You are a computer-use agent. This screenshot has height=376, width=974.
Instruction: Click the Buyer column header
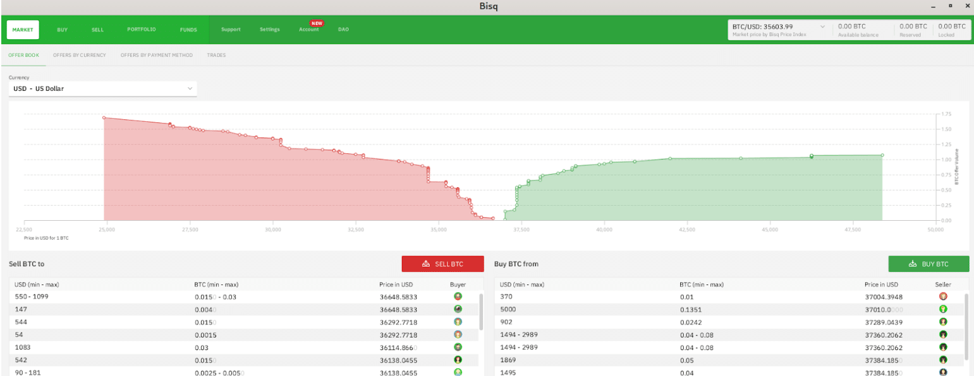tap(458, 285)
